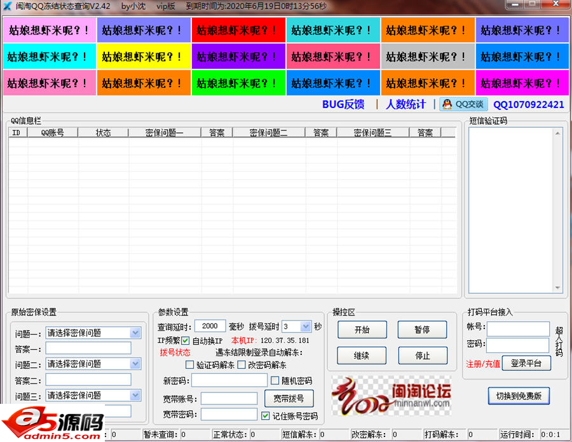The width and height of the screenshot is (572, 442).
Task: Toggle the 记住账号密码 checkbox
Action: (x=266, y=416)
